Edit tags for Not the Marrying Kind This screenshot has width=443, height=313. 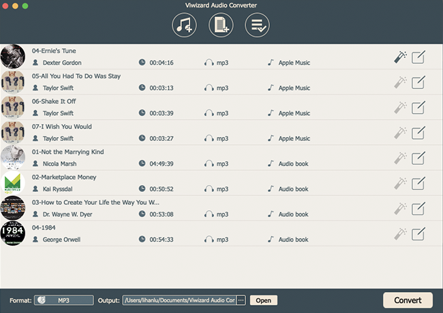[418, 158]
